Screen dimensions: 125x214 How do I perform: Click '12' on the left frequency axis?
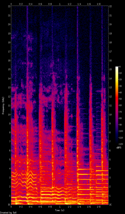pos(9,96)
